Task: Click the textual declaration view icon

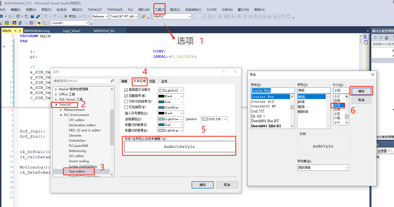Action: pos(366,37)
